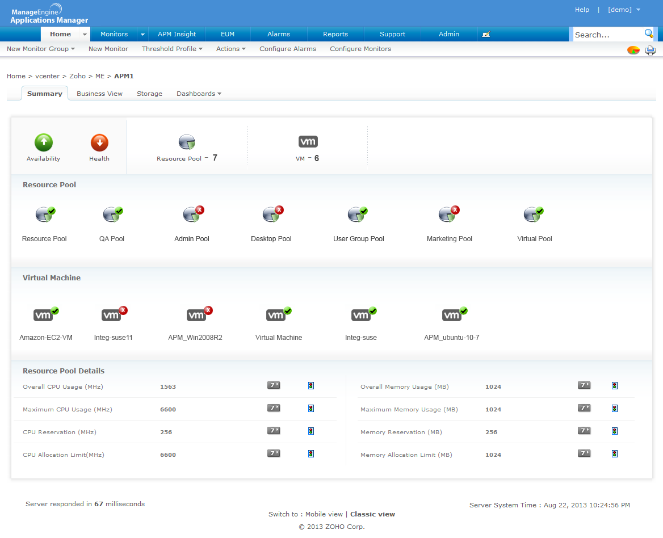
Task: Open the Integ-suse virtual machine icon
Action: pos(364,314)
